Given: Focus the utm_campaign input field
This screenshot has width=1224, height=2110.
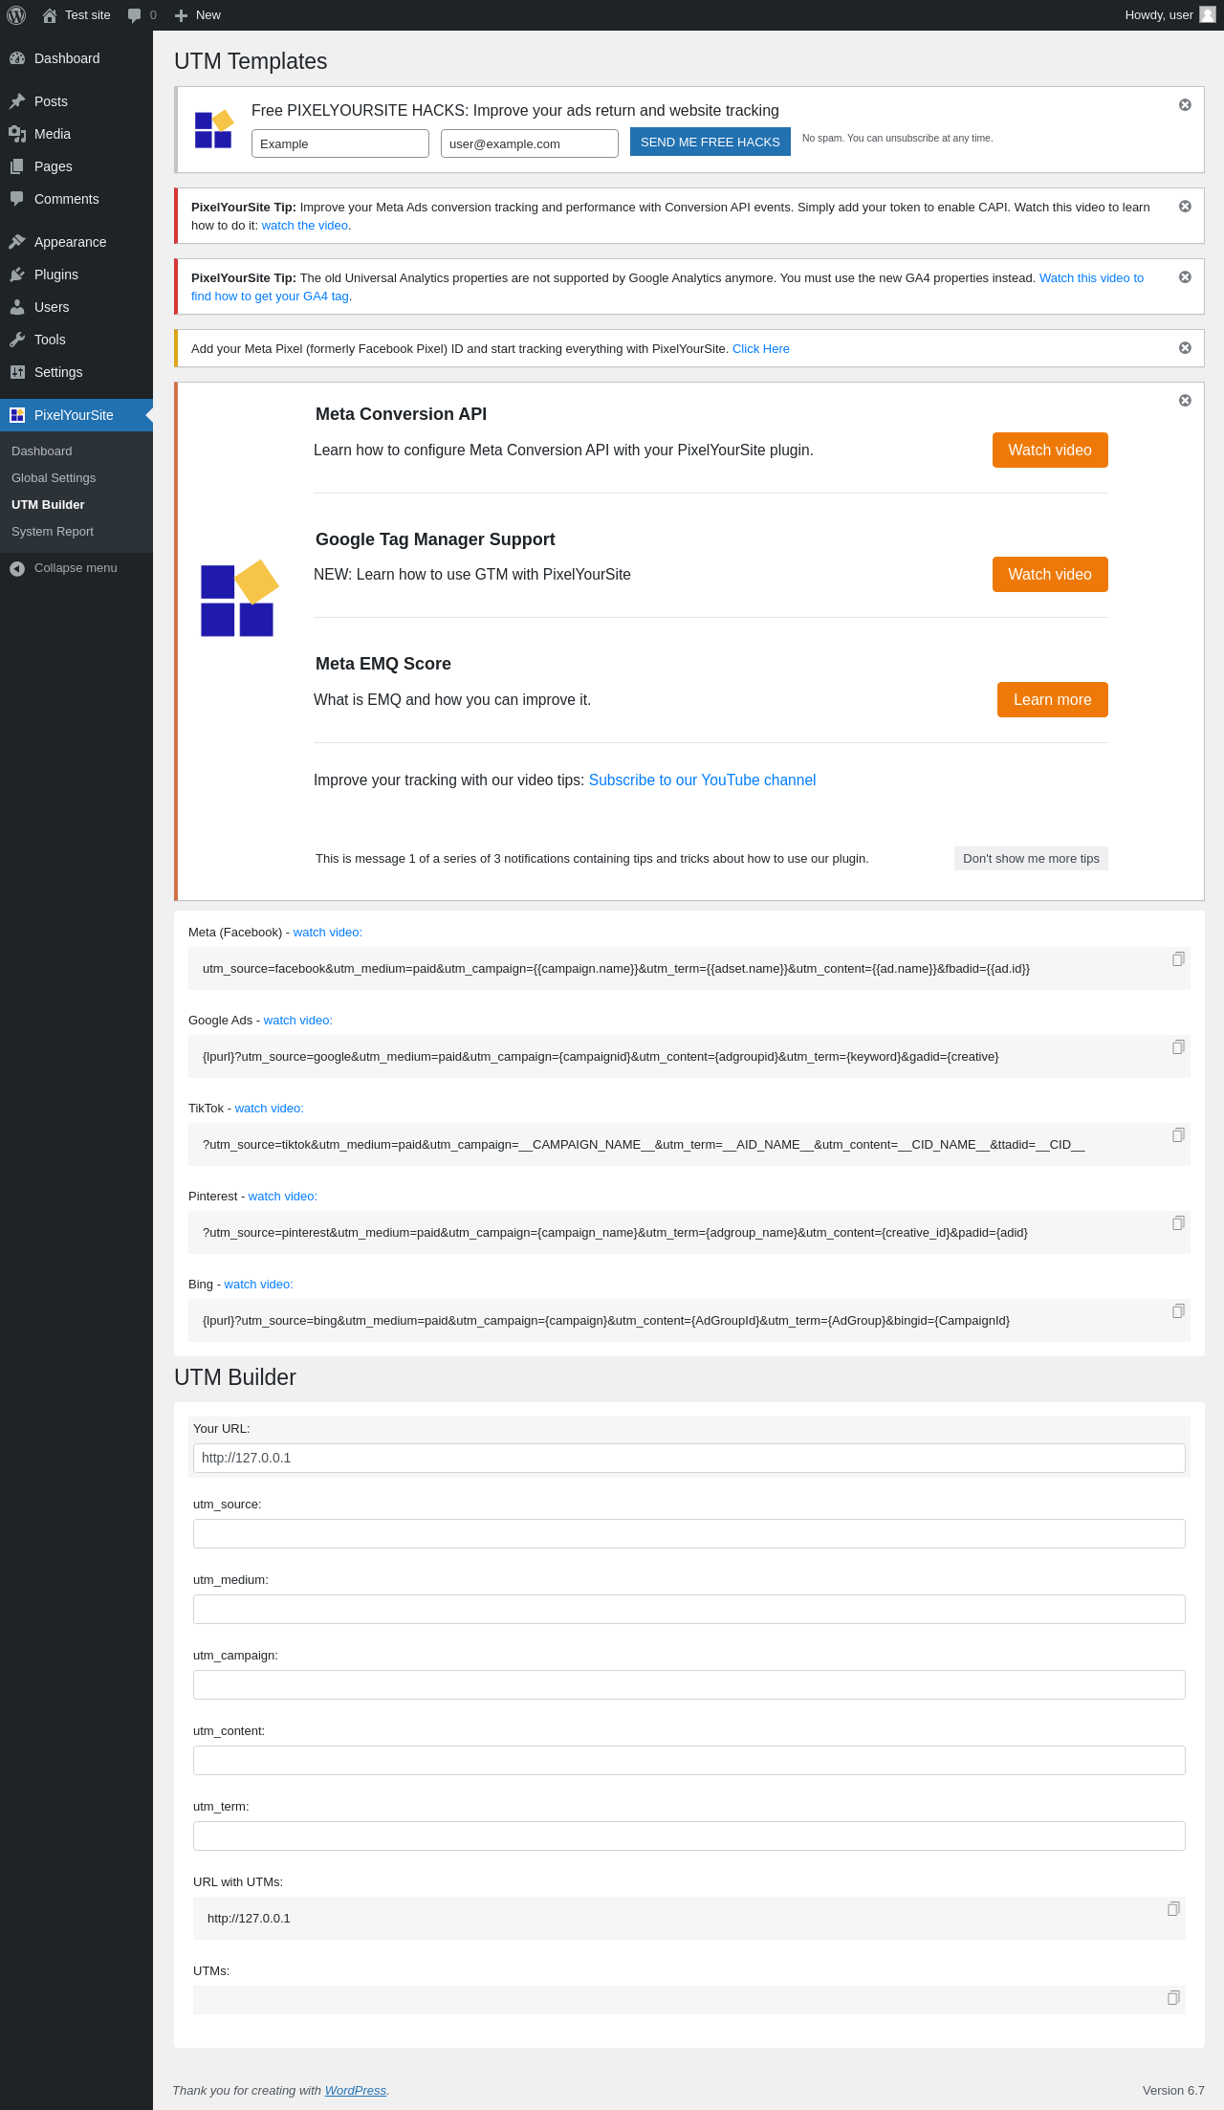Looking at the screenshot, I should 689,1685.
